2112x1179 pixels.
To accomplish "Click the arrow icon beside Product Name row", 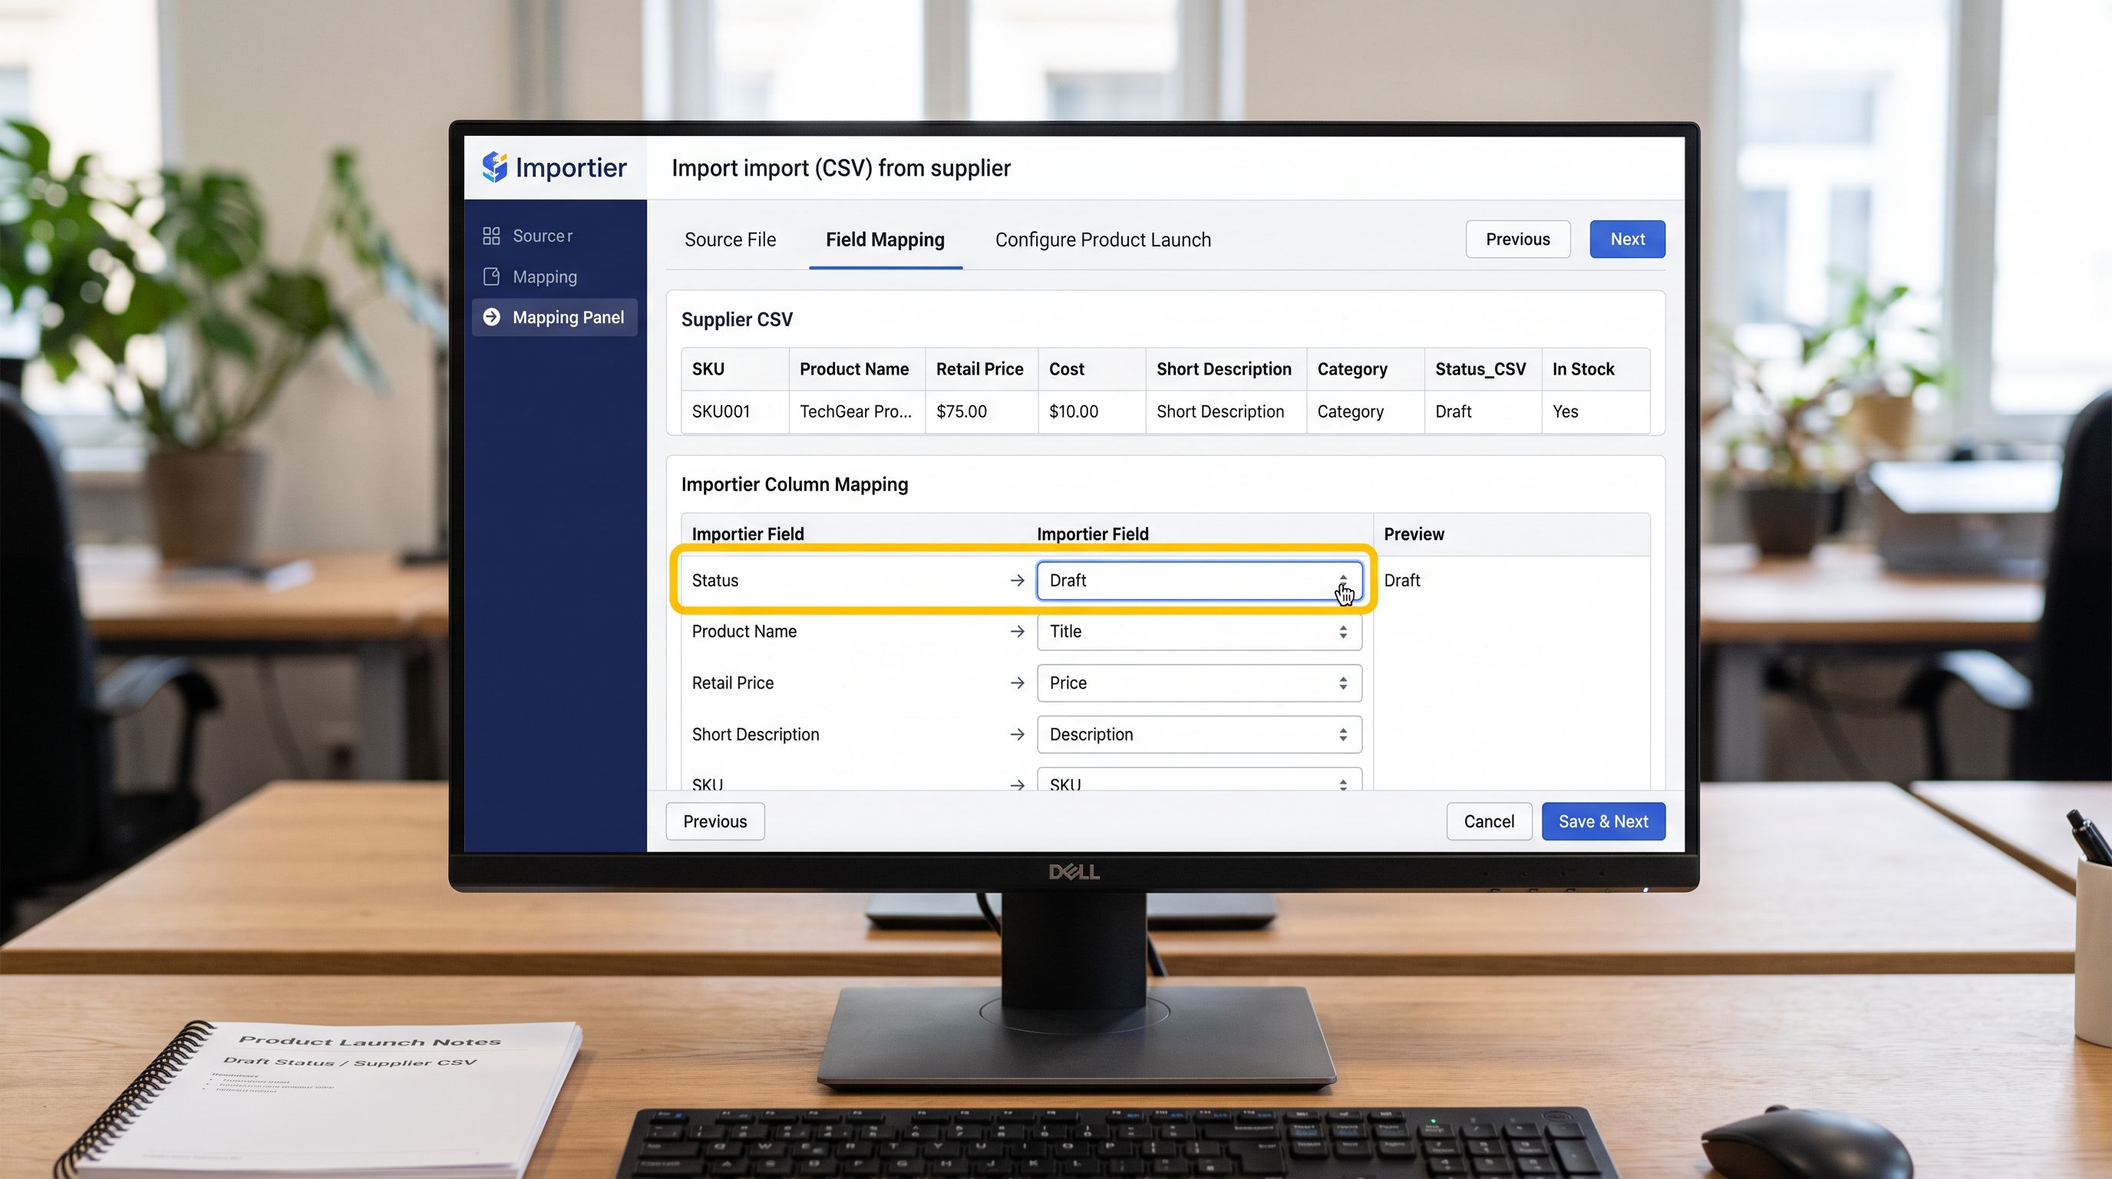I will (1018, 631).
